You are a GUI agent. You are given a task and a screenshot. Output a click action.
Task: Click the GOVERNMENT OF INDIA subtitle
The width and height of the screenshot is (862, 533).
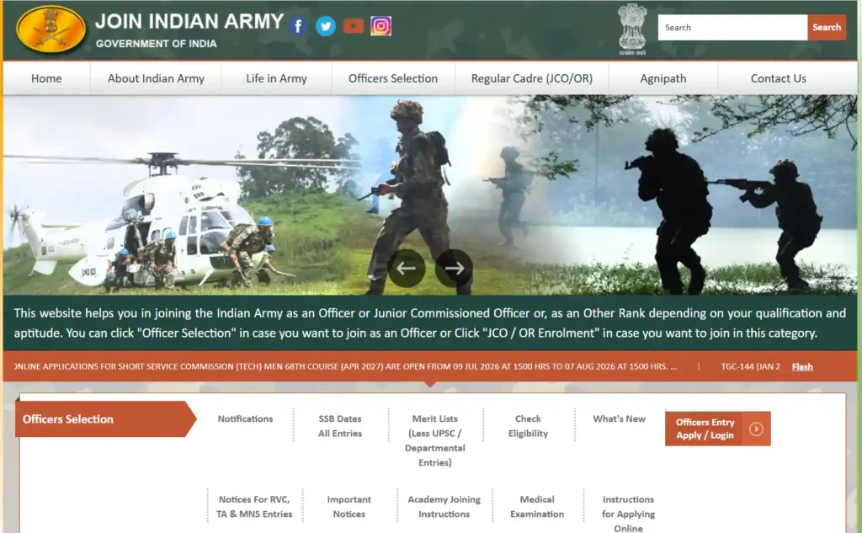(156, 44)
